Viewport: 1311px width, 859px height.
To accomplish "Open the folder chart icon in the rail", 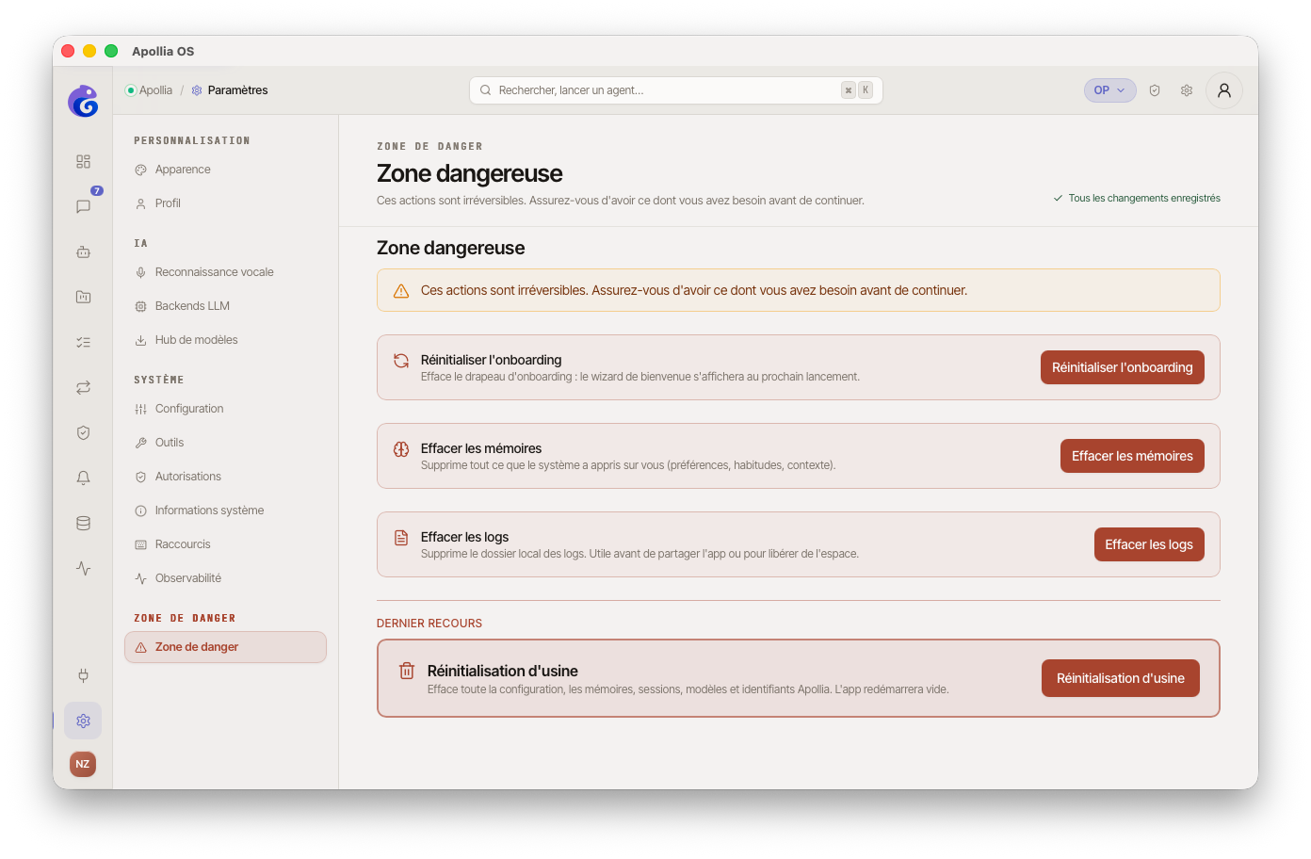I will click(83, 297).
